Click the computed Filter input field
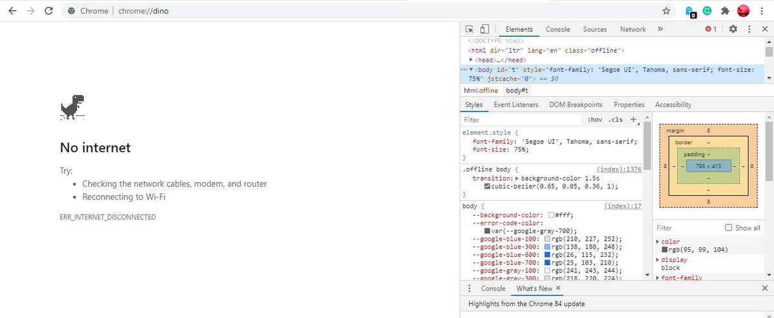The width and height of the screenshot is (774, 318). coord(688,228)
